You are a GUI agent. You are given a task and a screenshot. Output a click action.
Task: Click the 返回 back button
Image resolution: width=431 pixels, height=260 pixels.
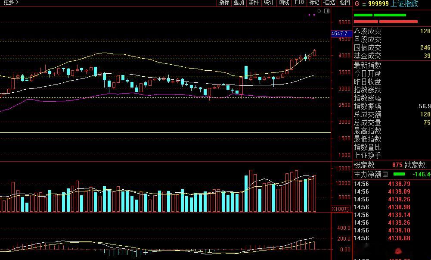point(345,3)
